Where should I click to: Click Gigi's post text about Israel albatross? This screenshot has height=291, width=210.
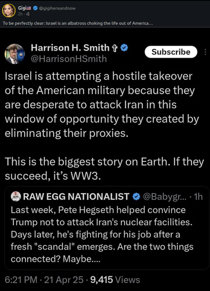point(78,23)
